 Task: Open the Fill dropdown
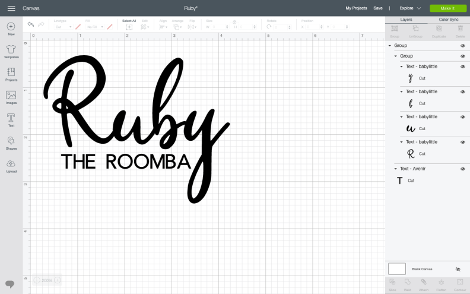coord(95,27)
